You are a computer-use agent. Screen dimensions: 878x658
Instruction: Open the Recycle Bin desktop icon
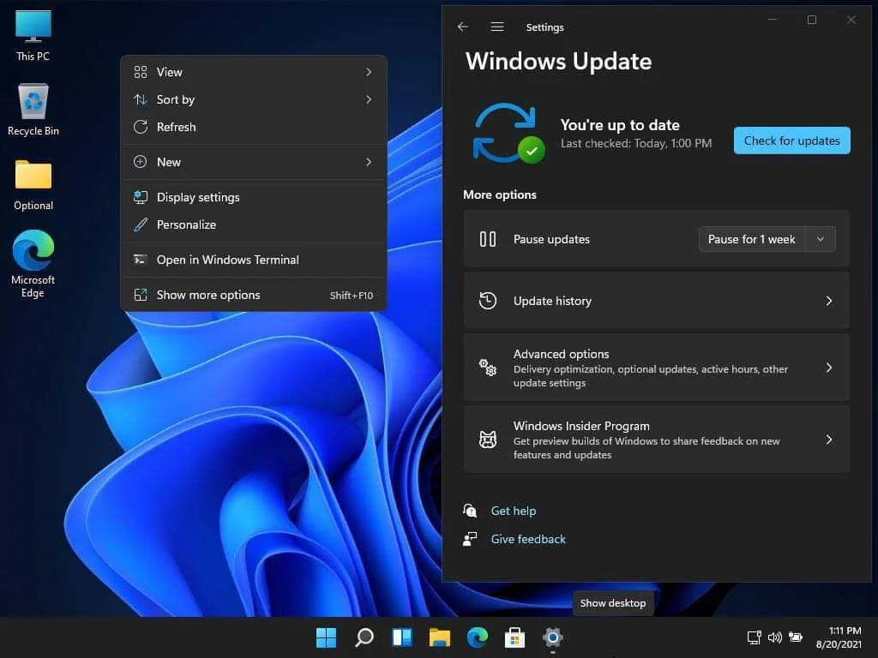33,110
